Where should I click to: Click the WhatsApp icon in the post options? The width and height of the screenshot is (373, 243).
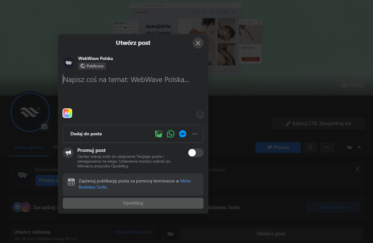(x=170, y=134)
